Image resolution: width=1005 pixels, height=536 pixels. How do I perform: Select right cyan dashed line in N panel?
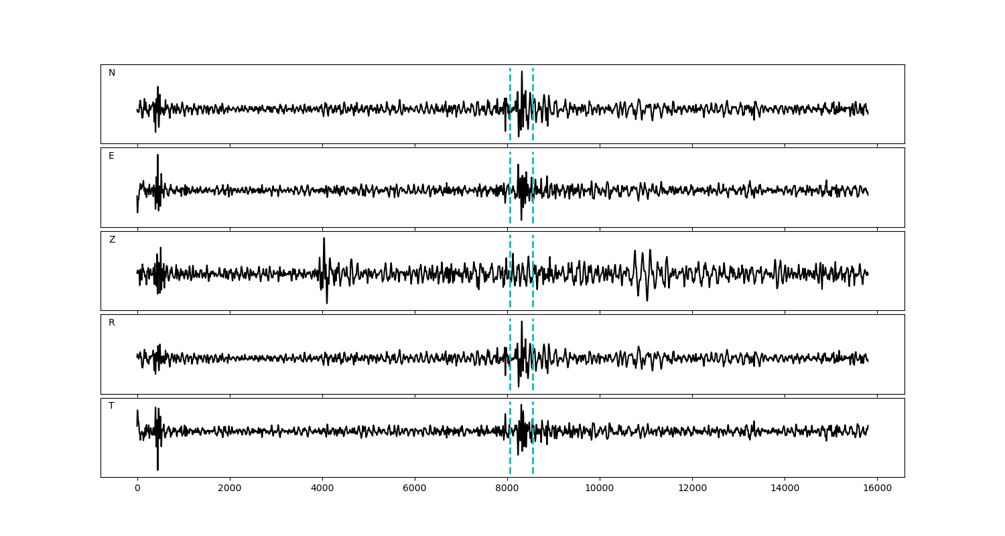coord(533,87)
